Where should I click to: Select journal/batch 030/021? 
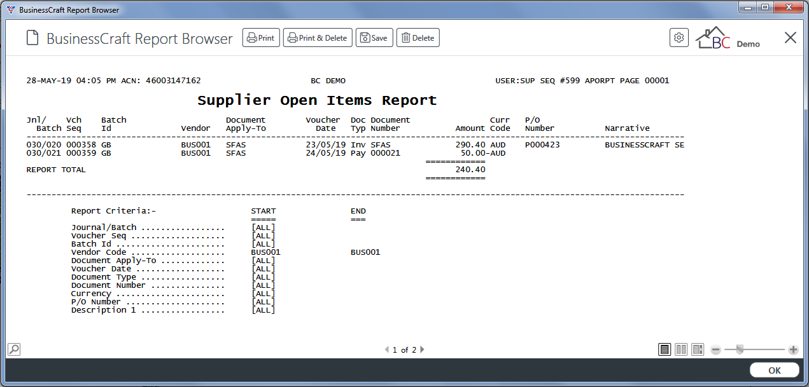coord(43,153)
